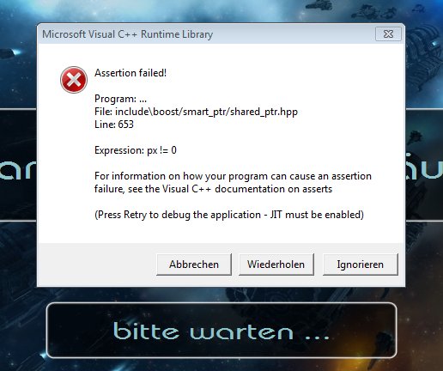Click the Wiederholen button to debug
Image resolution: width=443 pixels, height=371 pixels.
pyautogui.click(x=276, y=265)
